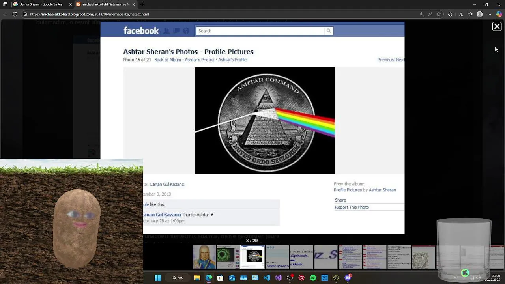Open Canan Gül Kazancı tagged name
This screenshot has width=505, height=284.
tap(167, 184)
